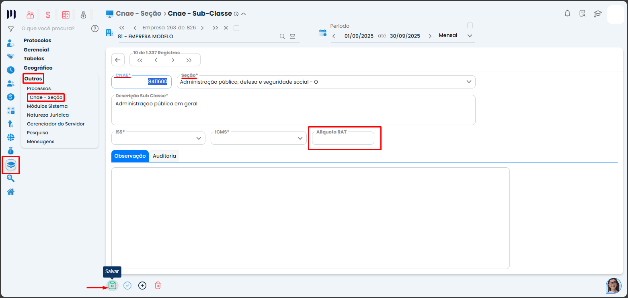628x298 pixels.
Task: Click the company search magnifier icon
Action: (283, 36)
